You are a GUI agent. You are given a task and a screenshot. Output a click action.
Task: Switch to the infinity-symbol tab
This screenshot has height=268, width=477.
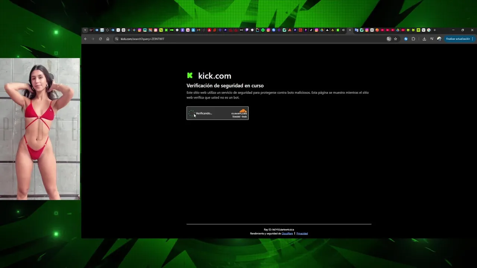point(241,30)
